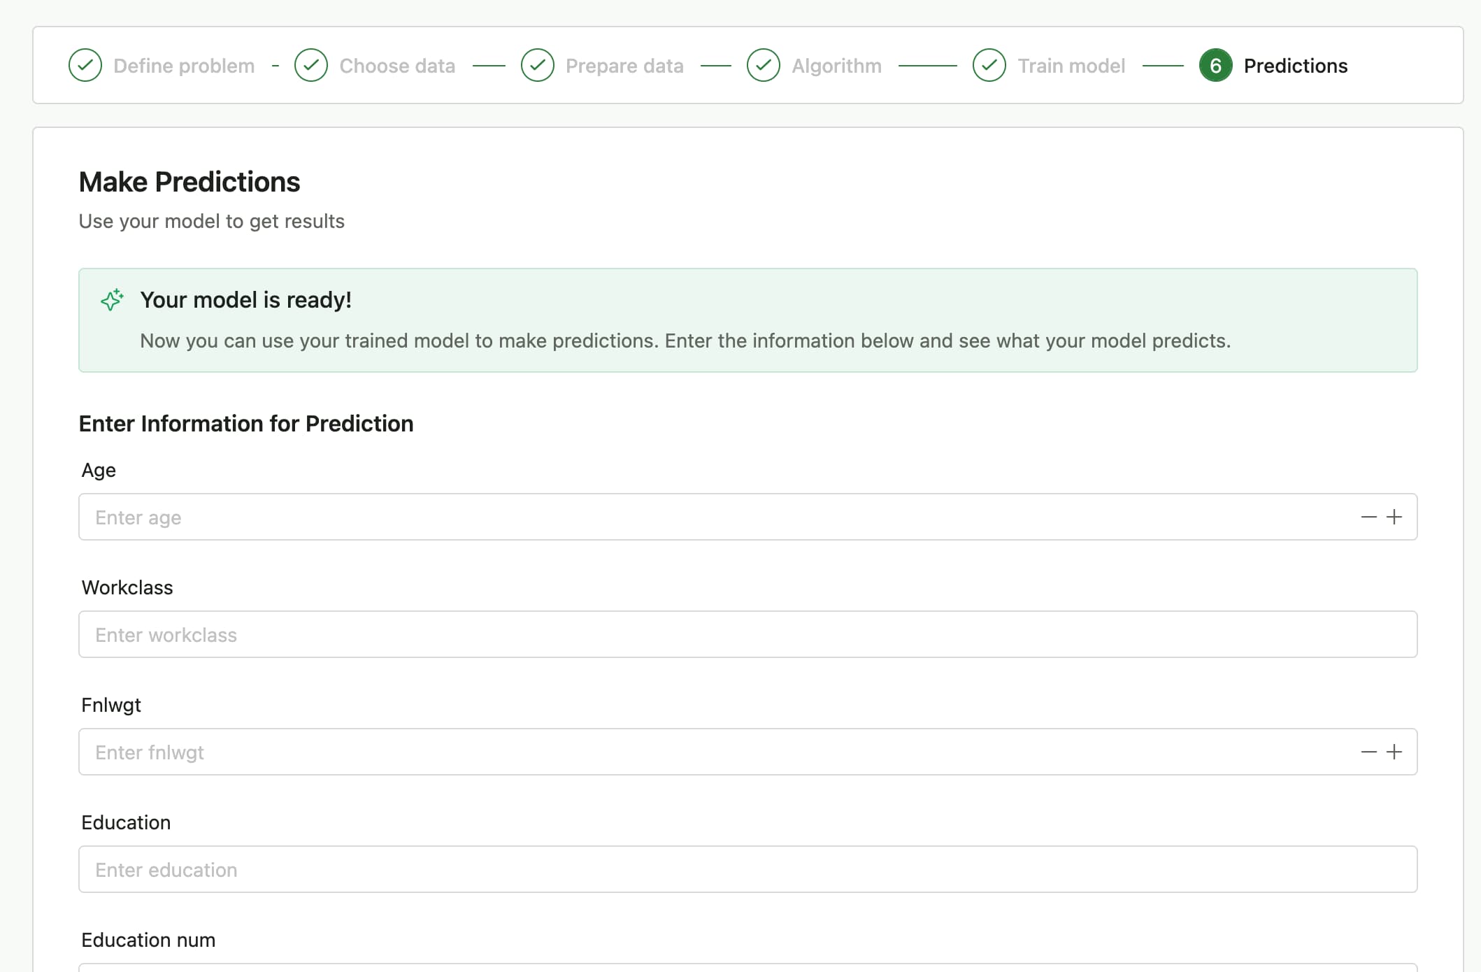This screenshot has width=1481, height=972.
Task: Click the Algorithm step checkmark icon
Action: pos(764,66)
